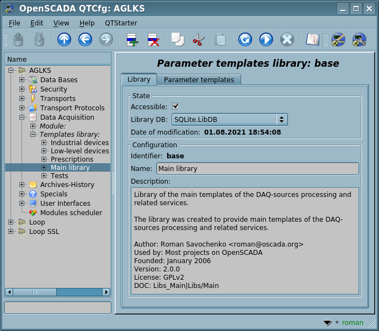
Task: Launch first QTStarter module icon with ruler
Action: [x=338, y=40]
